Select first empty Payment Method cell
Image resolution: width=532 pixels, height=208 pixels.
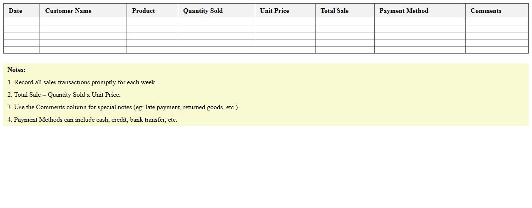[420, 22]
